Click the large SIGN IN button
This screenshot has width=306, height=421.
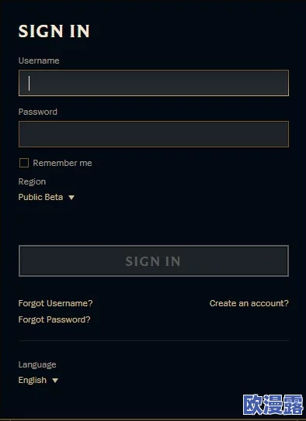154,261
